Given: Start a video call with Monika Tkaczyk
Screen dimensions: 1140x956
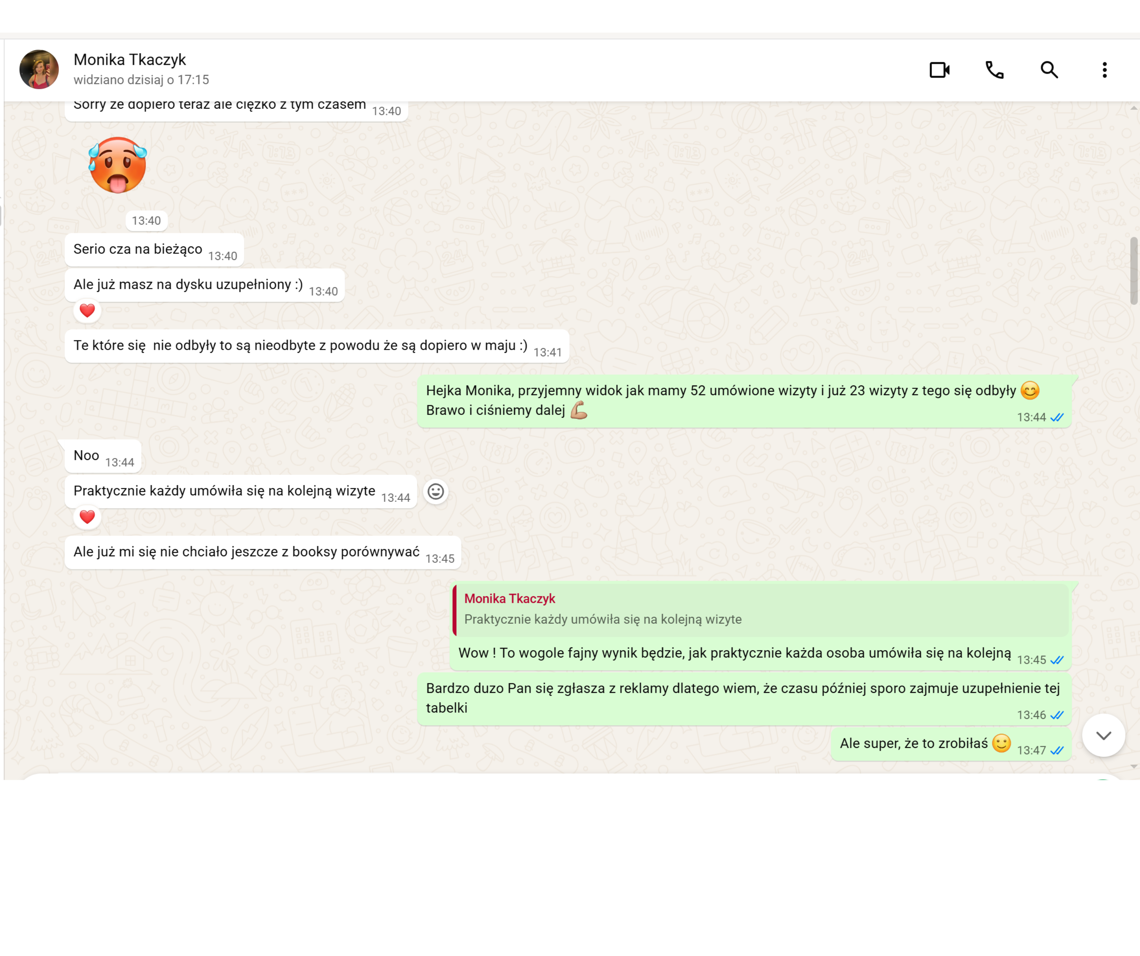Looking at the screenshot, I should point(940,70).
